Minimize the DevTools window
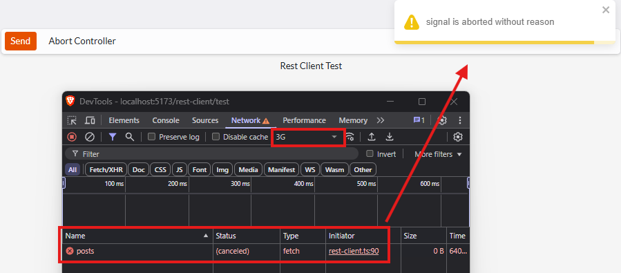The height and width of the screenshot is (273, 621). coord(390,102)
